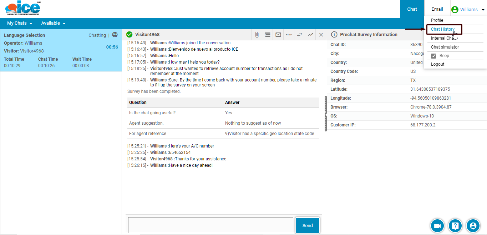Screen dimensions: 487x235
Task: Open the canned responses list icon
Action: (267, 35)
